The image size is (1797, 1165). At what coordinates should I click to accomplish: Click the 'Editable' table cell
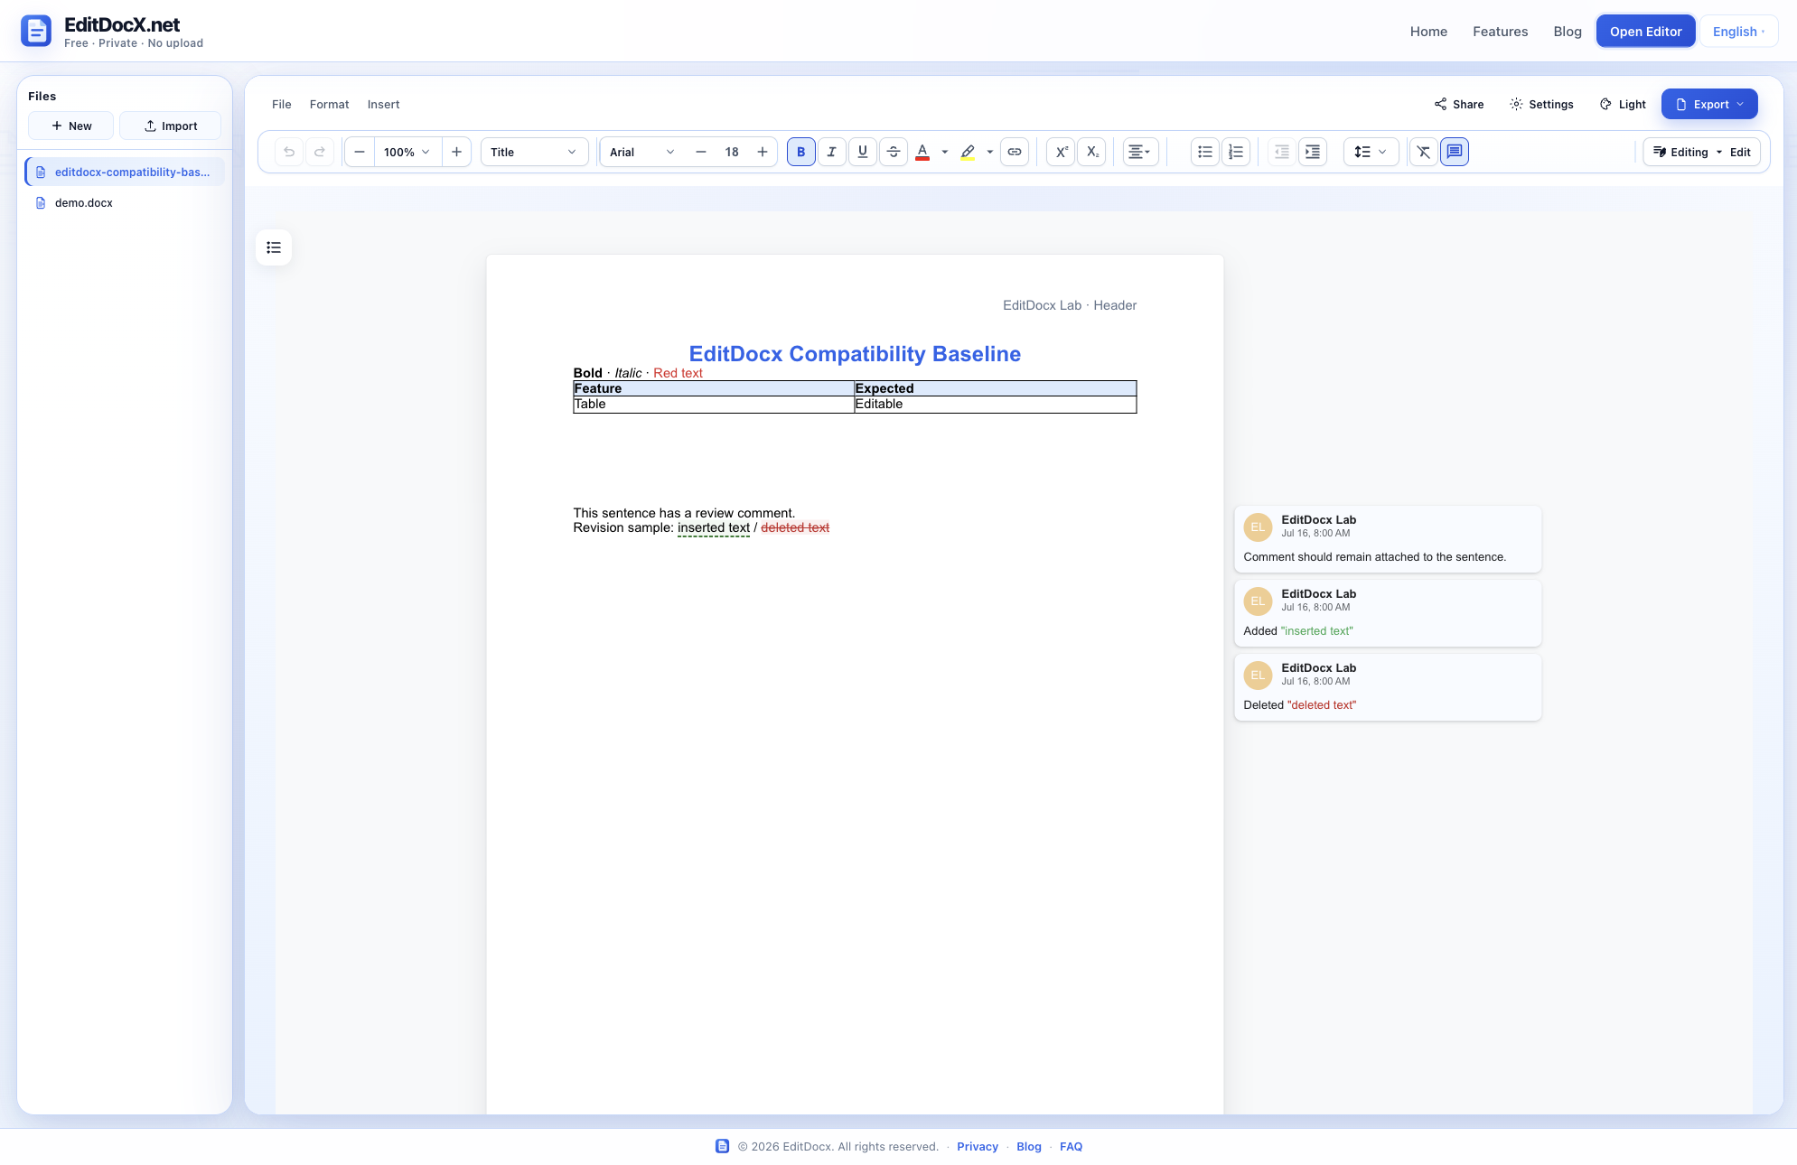[995, 405]
